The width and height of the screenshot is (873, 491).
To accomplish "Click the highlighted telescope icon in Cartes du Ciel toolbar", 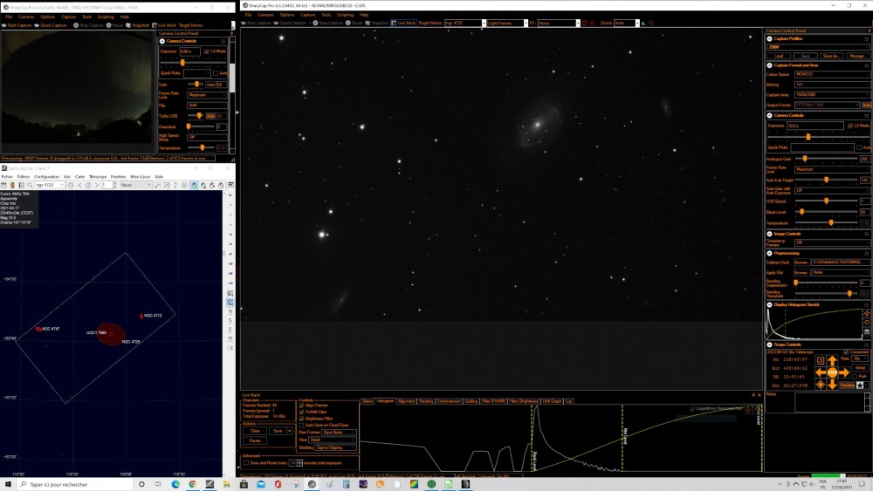I will pos(195,185).
